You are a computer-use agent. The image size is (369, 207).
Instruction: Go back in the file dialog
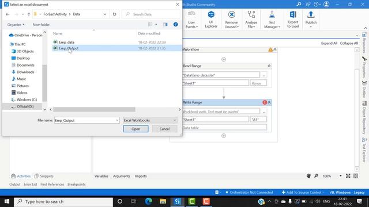coord(7,14)
